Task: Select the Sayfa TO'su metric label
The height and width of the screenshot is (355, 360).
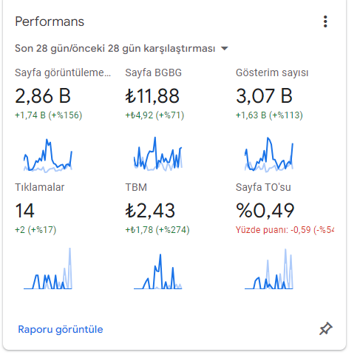Action: coord(263,187)
